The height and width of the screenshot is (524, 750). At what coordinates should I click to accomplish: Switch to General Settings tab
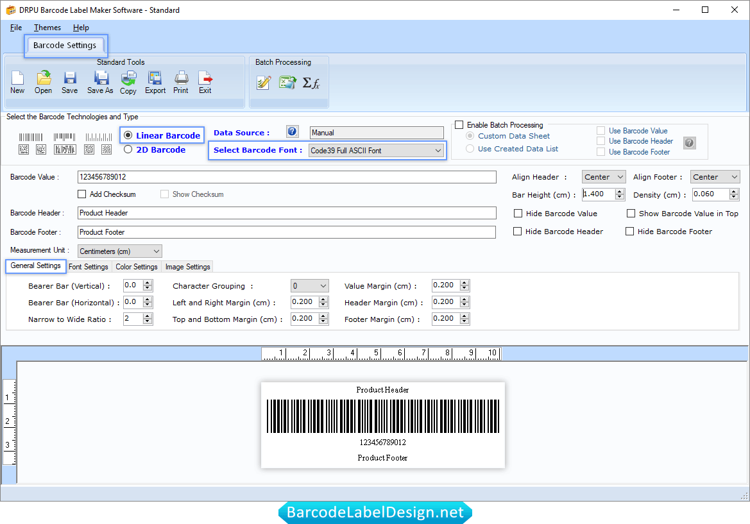tap(36, 266)
